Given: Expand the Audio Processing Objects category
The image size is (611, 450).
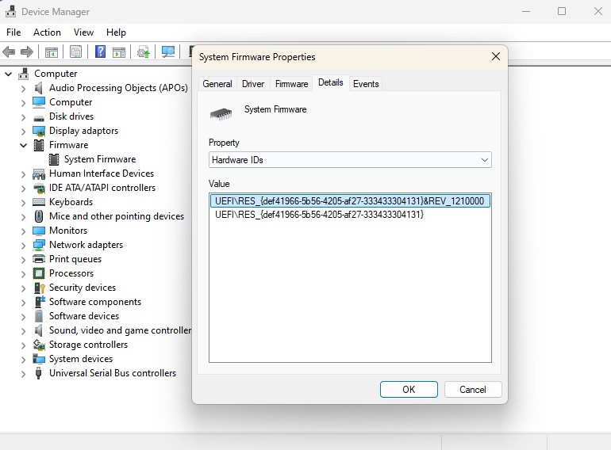Looking at the screenshot, I should coord(23,89).
